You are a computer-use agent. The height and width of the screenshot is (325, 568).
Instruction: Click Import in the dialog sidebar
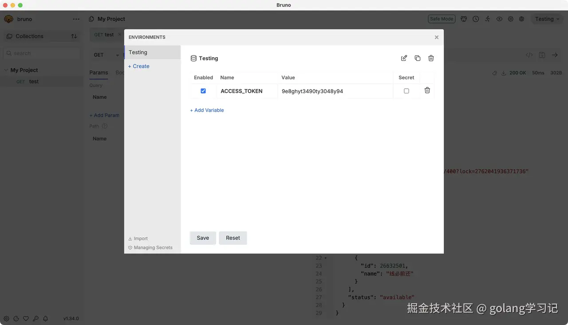(x=138, y=239)
